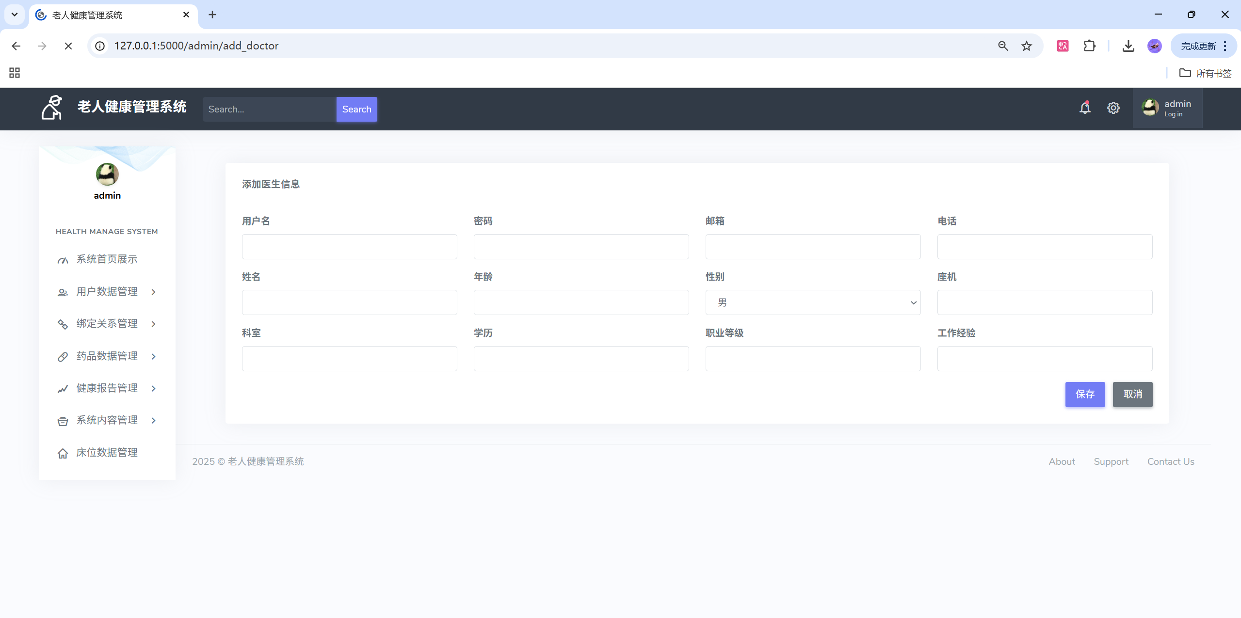This screenshot has height=618, width=1241.
Task: Click the notification bell icon
Action: click(1085, 108)
